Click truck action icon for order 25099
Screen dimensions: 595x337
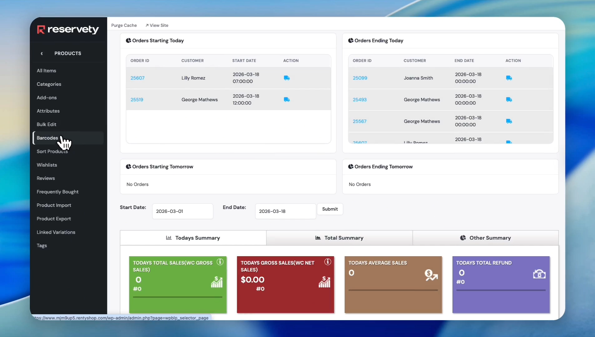coord(509,78)
